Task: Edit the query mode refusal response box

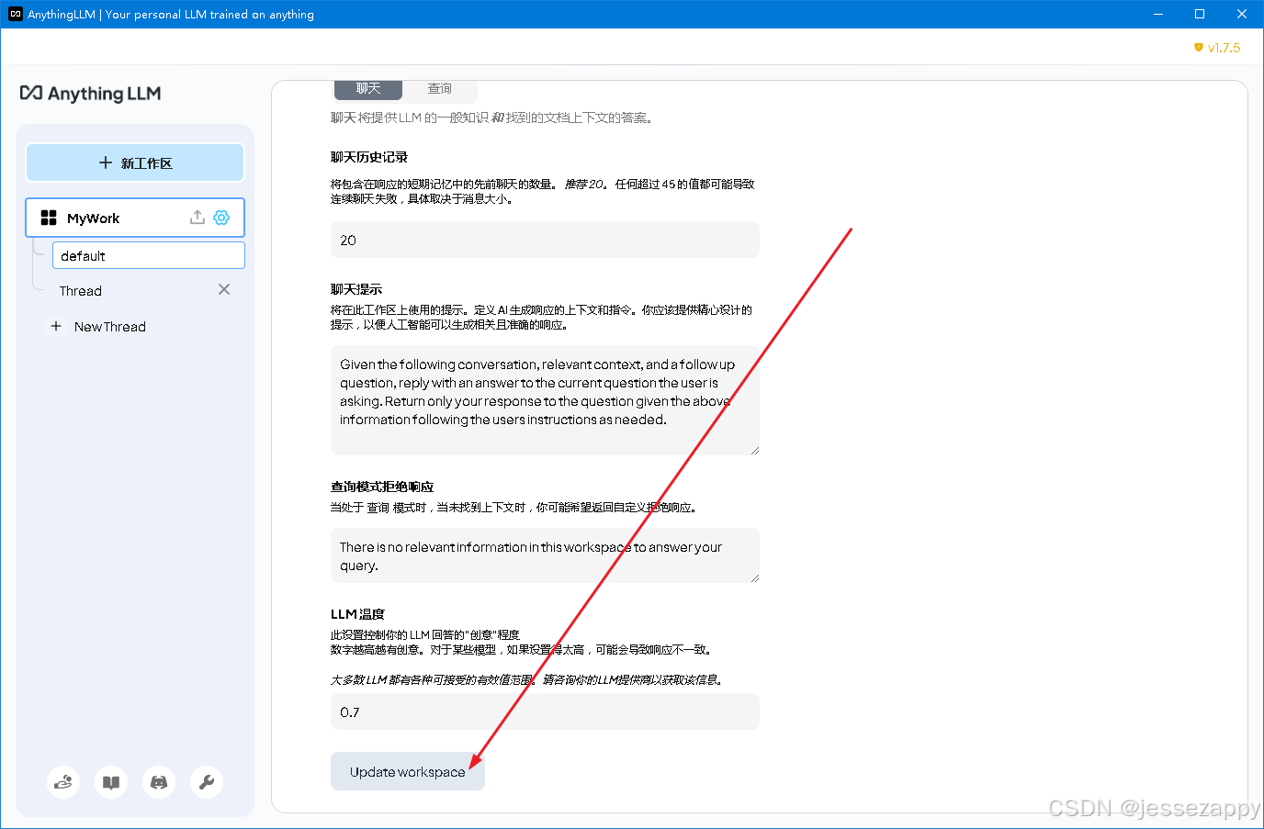Action: point(545,555)
